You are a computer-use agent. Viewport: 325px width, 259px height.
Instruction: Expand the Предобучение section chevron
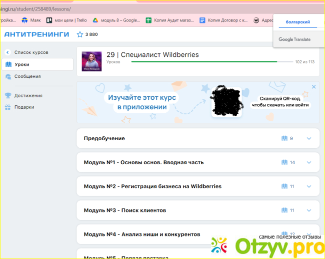coord(308,138)
